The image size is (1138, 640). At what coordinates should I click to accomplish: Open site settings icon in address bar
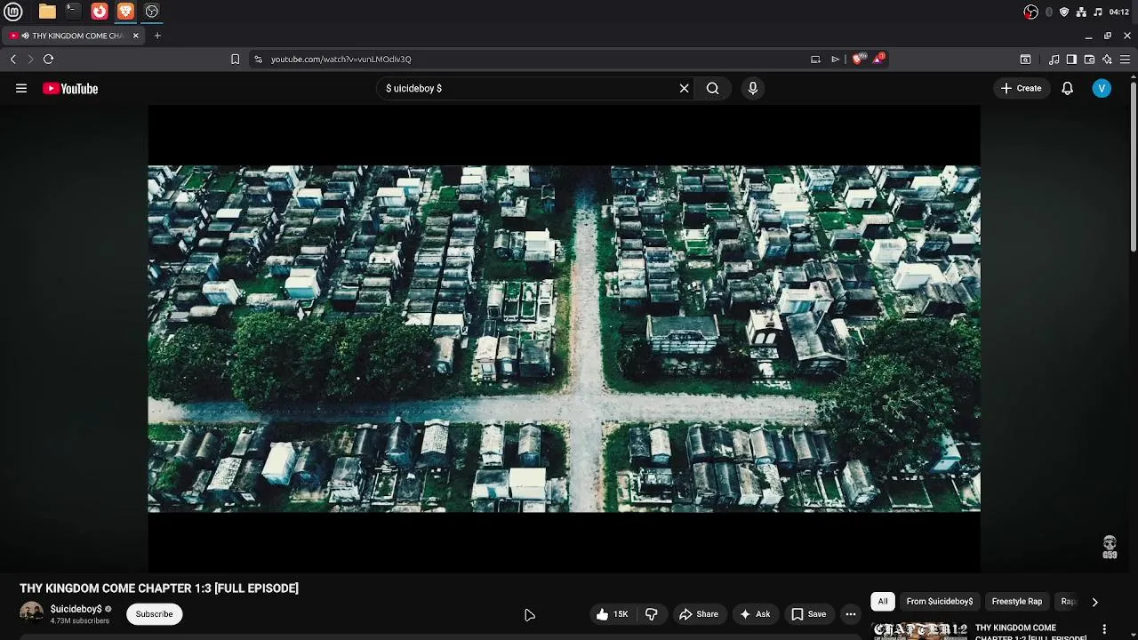pos(258,59)
